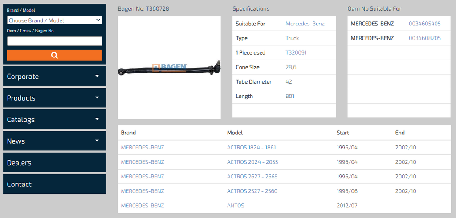Screen dimensions: 456x218
Task: Focus the Oem / Cross / Bagen No field
Action: point(54,41)
